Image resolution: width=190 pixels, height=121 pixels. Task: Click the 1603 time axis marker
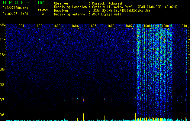click(57, 26)
